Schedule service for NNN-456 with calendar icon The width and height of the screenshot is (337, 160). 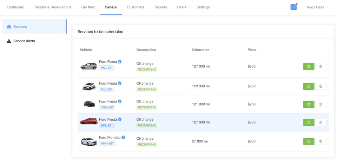coord(309,104)
